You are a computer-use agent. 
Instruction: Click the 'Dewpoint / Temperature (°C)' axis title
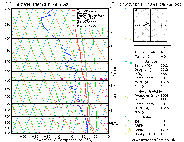tap(63, 140)
